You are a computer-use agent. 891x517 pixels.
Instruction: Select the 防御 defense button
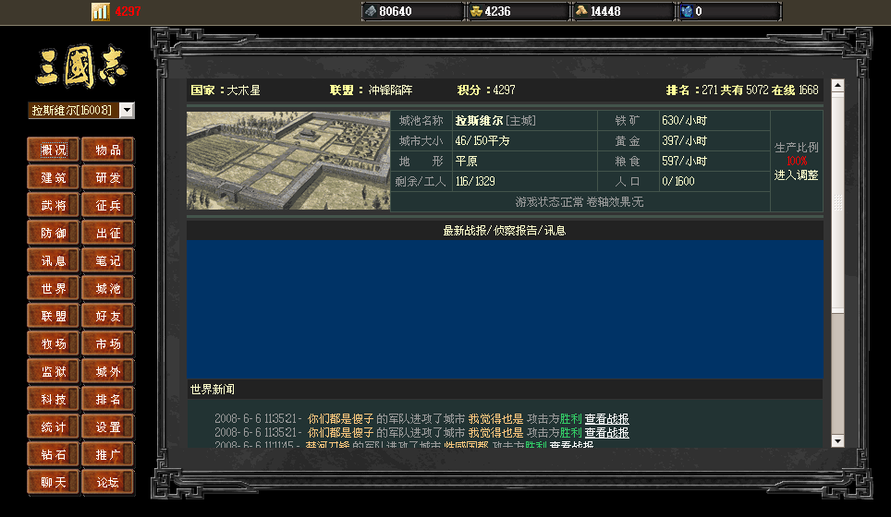coord(53,233)
